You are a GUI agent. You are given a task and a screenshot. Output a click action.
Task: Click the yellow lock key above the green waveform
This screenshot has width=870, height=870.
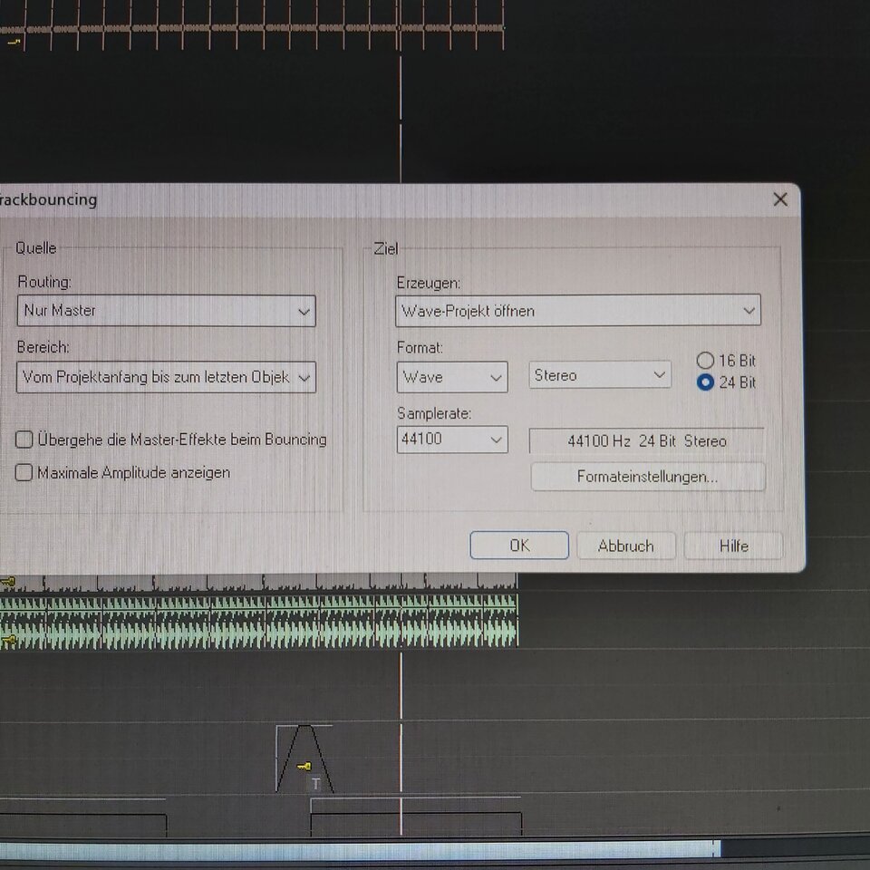8,582
